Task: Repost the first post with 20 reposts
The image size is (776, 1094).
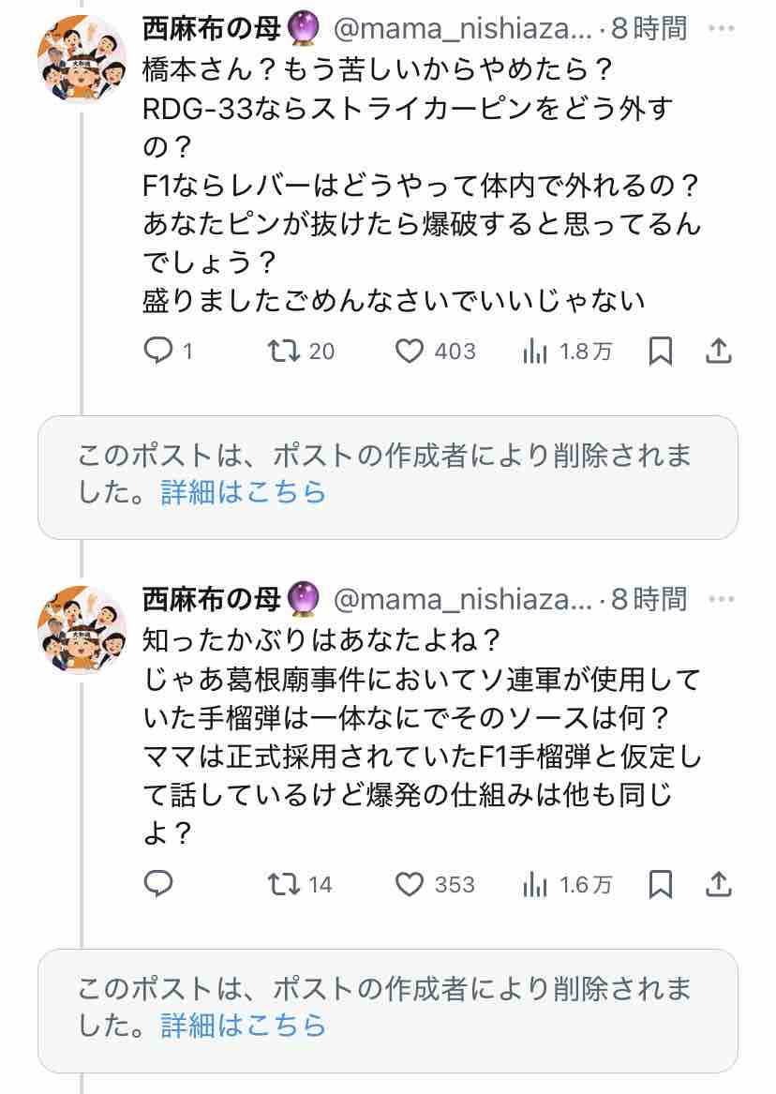Action: click(302, 351)
